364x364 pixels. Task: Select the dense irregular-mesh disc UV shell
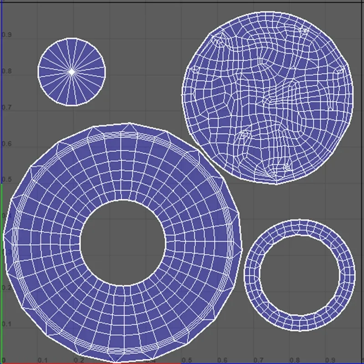tap(268, 98)
